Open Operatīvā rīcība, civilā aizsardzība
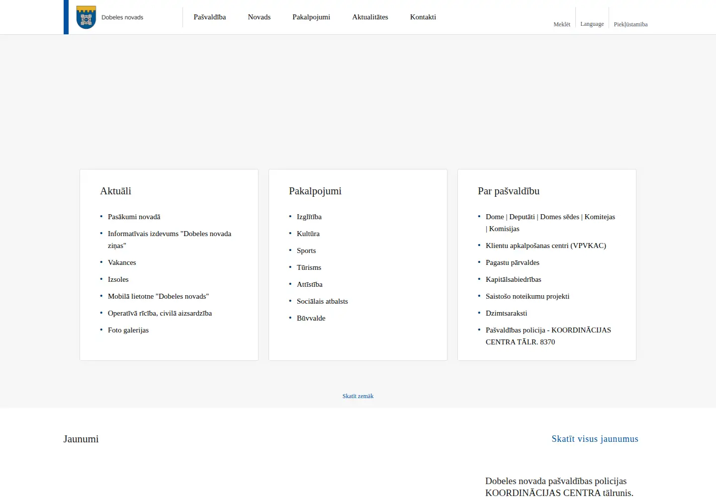Screen dimensions: 716x497 pos(160,313)
